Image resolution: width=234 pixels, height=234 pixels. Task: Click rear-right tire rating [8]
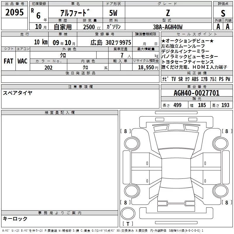227,202
